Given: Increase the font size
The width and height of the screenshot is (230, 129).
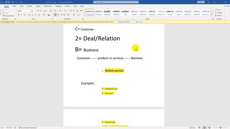Looking at the screenshot, I should [38, 11].
